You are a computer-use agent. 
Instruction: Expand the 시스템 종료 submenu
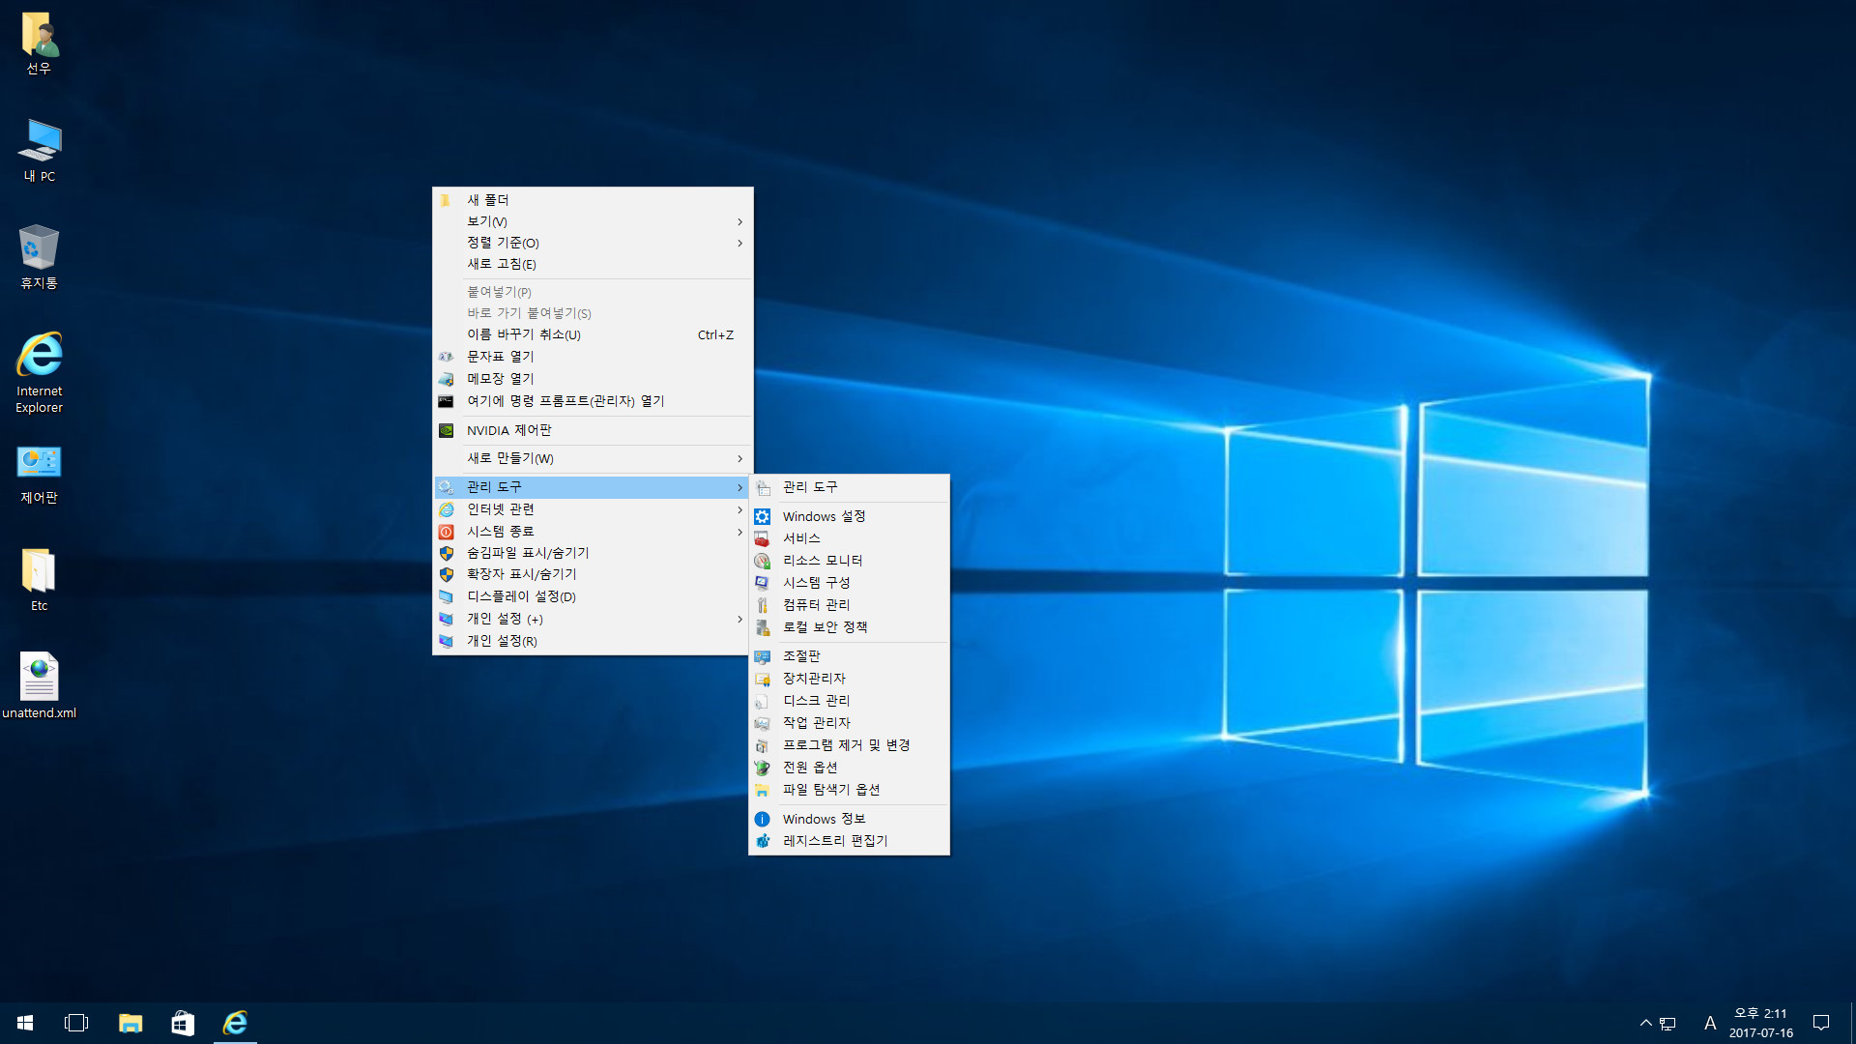pos(593,532)
